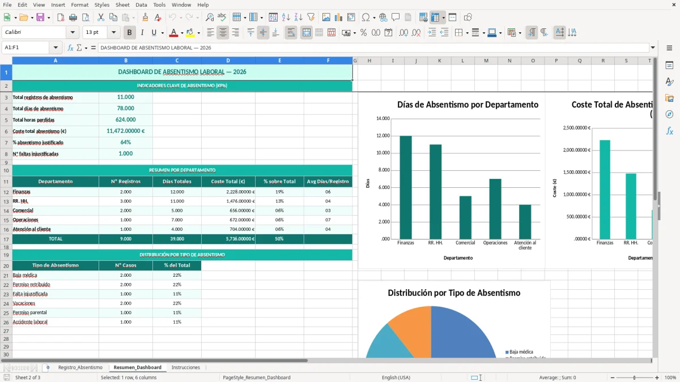680x382 pixels.
Task: Click the zoom in plus button
Action: 657,377
